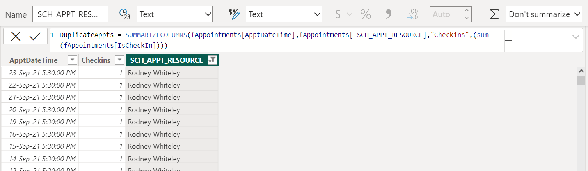This screenshot has width=588, height=171.
Task: Select the SCH_APPT_RESOURCE column header
Action: 167,60
